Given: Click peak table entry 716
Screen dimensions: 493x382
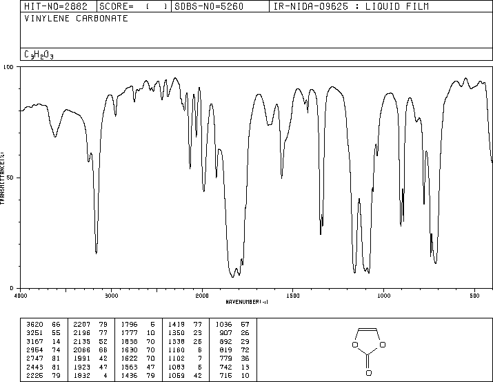Looking at the screenshot, I should pyautogui.click(x=225, y=375).
